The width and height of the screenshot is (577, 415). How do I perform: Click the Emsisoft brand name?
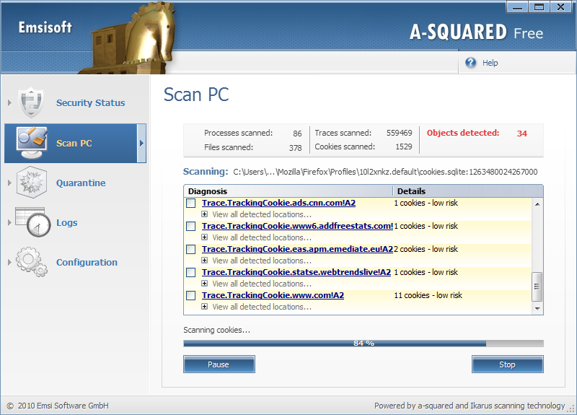45,27
